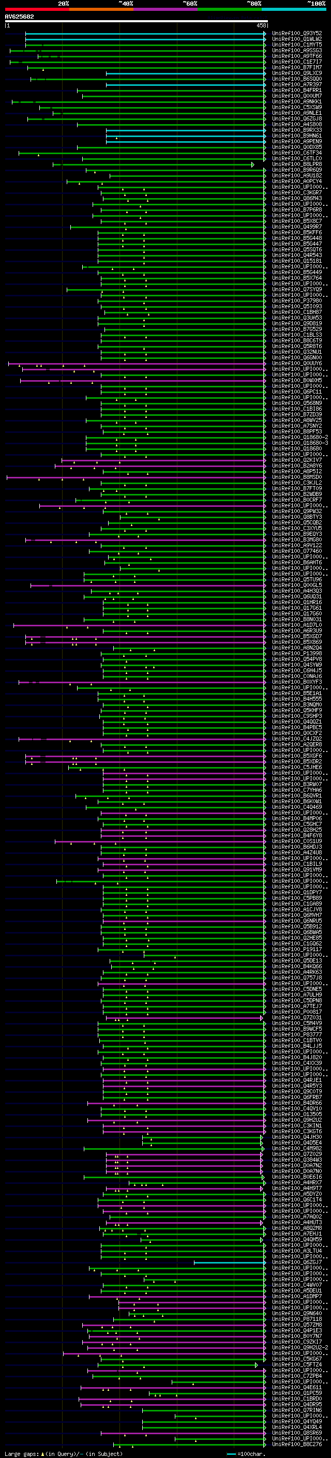
Task: Select UniRef100_B0XYF3
Action: 297,682
